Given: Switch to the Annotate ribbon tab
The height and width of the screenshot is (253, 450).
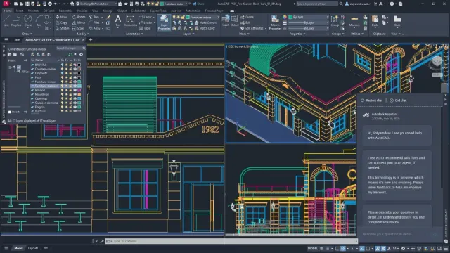Looking at the screenshot, I should click(x=34, y=11).
